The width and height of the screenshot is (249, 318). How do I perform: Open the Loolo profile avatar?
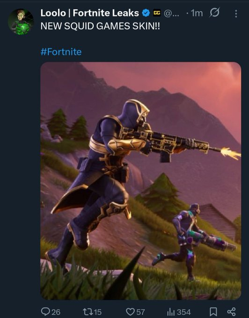point(21,22)
